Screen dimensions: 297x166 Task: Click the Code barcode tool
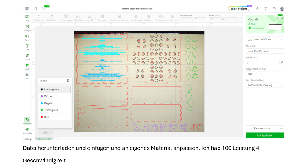[27, 75]
